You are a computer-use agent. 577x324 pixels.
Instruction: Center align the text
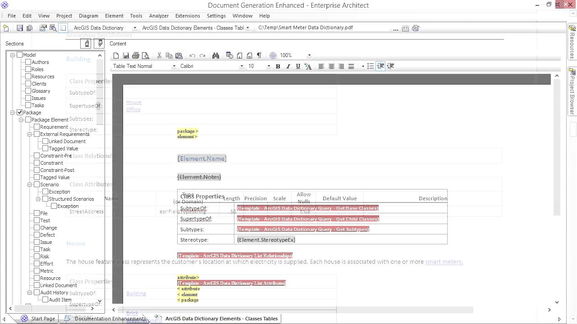click(x=331, y=66)
